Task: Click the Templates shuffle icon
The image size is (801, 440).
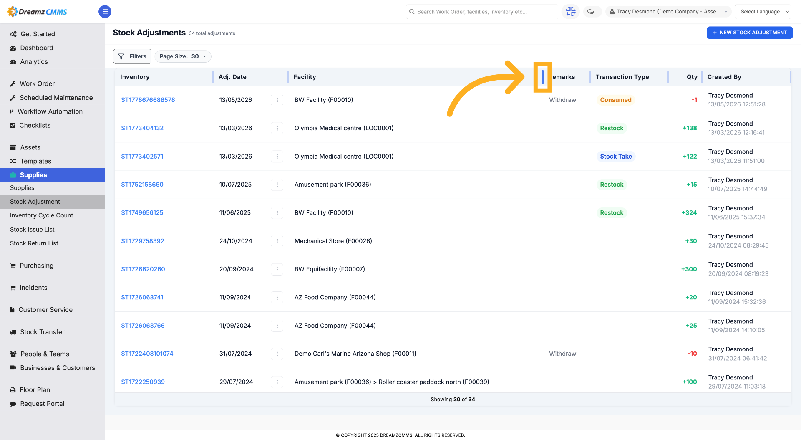Action: [13, 161]
